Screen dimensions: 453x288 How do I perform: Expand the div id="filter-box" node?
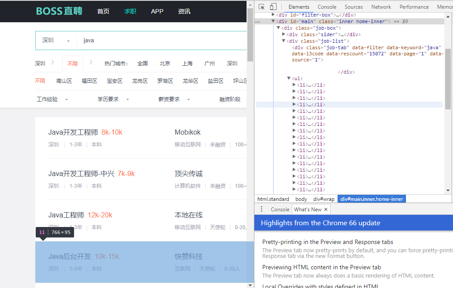click(273, 14)
